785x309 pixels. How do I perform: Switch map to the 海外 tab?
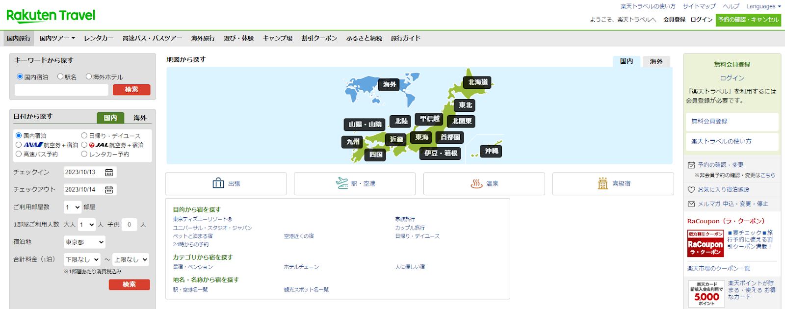656,61
